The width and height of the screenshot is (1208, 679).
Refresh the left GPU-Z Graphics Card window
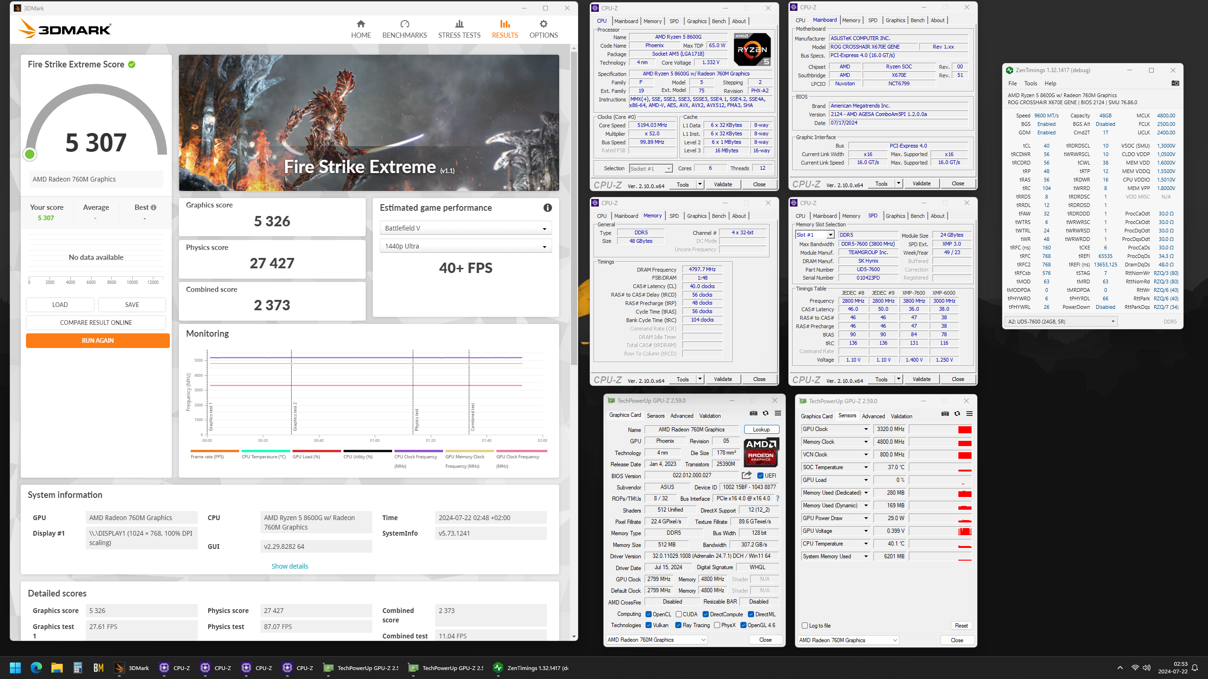point(765,413)
